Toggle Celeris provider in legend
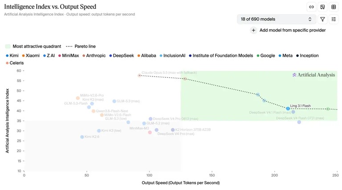342x190 pixels. [x=15, y=63]
